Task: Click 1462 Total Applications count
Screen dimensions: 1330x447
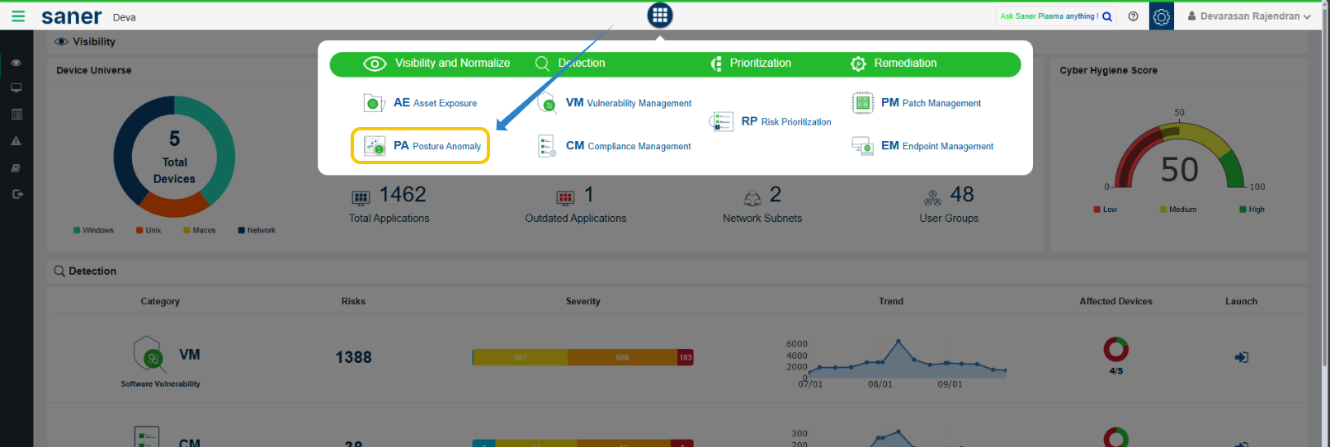Action: 403,195
